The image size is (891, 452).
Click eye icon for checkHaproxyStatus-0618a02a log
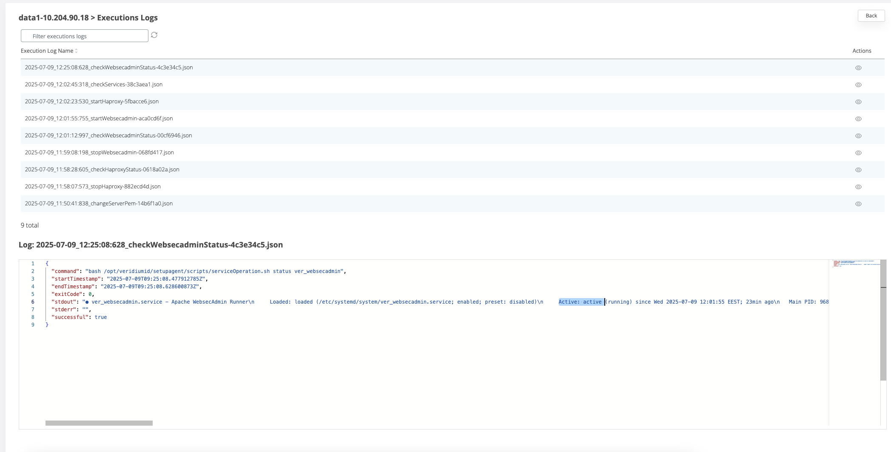(x=858, y=170)
